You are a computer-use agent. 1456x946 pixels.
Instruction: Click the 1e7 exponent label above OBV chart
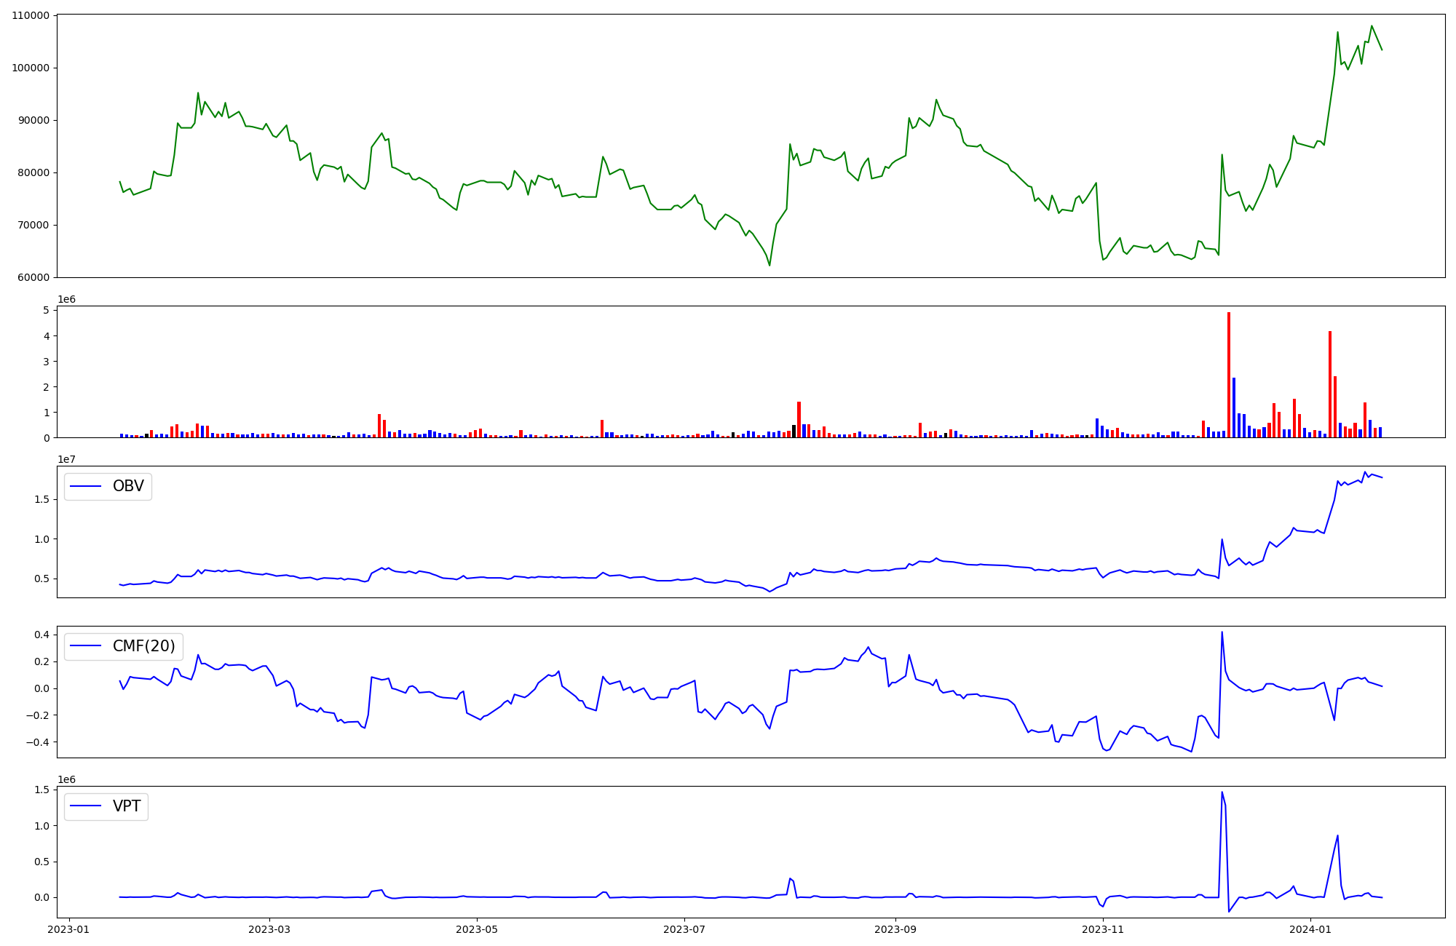(x=66, y=459)
